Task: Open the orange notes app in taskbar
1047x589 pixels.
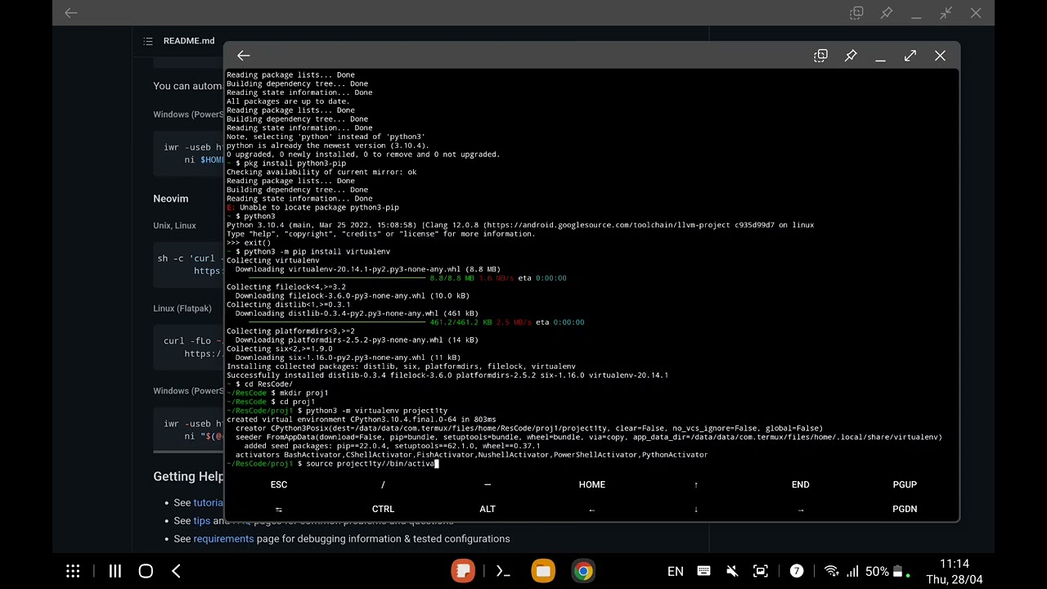Action: tap(463, 571)
